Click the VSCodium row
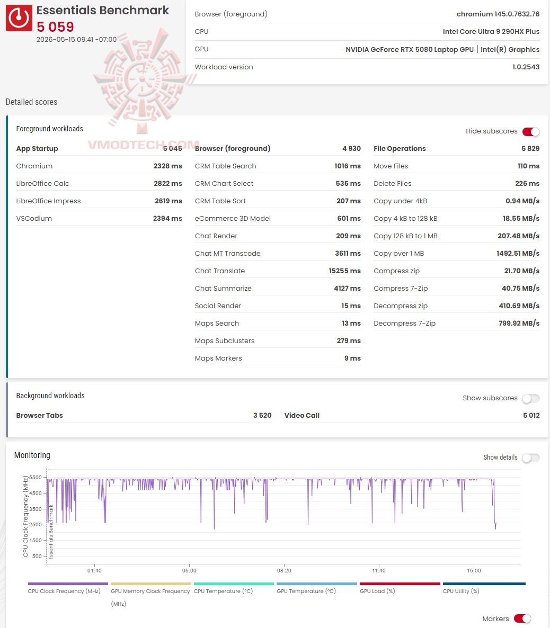 99,218
